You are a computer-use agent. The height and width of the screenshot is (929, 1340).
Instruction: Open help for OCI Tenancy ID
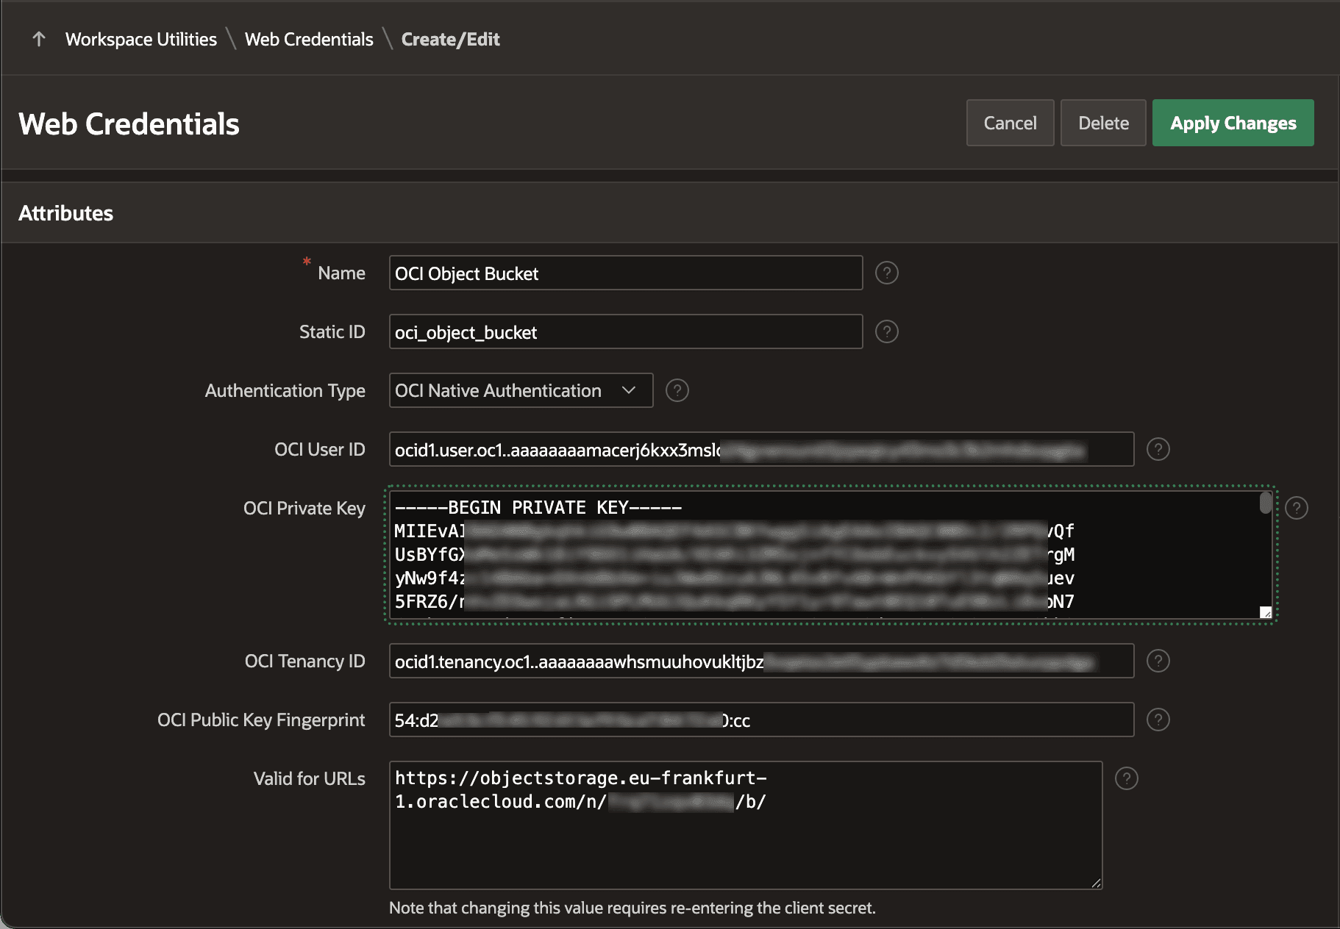[x=1158, y=661]
